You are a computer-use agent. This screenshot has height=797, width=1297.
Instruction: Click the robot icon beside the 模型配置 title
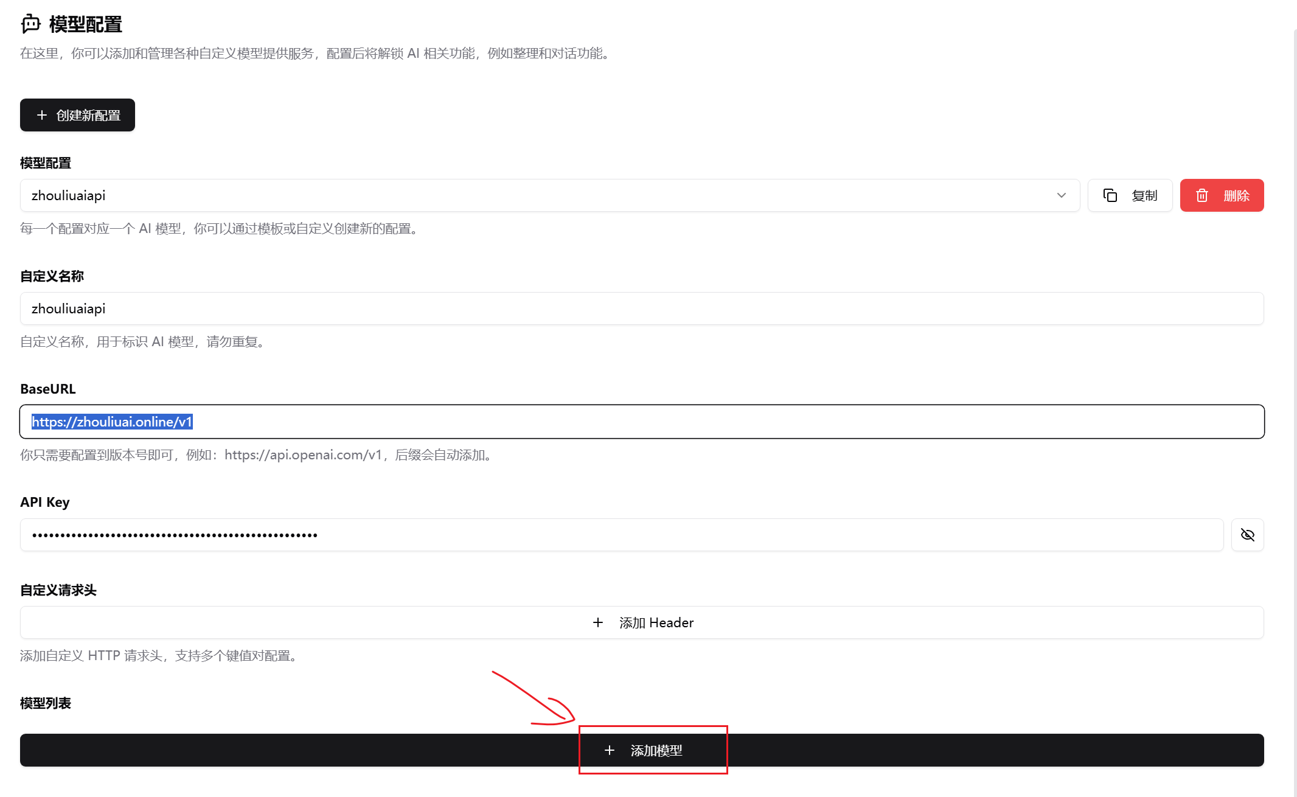30,24
